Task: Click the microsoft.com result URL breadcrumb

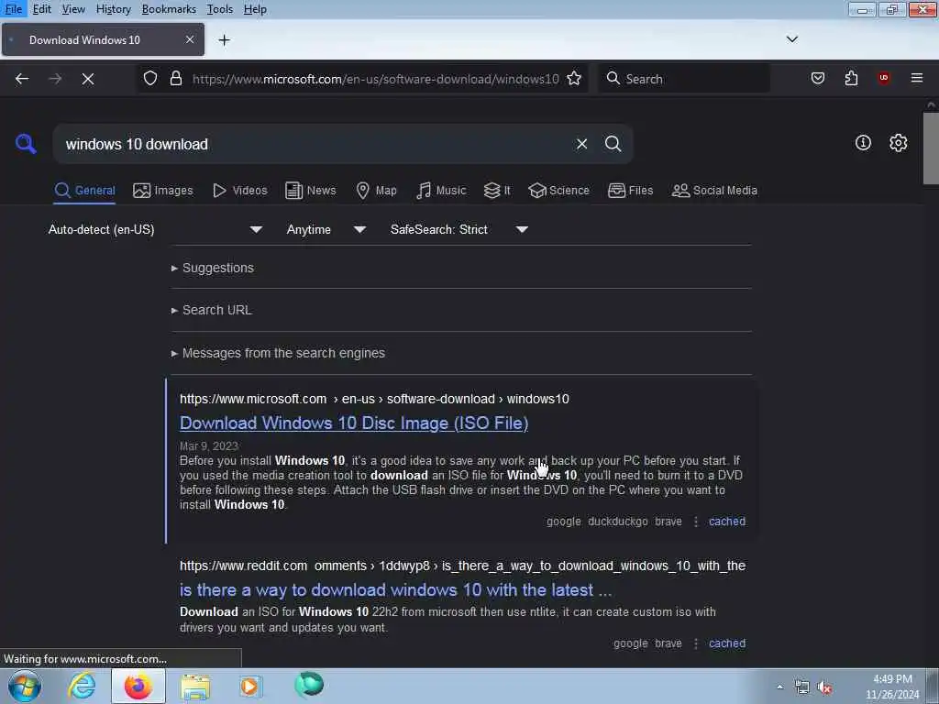Action: (374, 399)
